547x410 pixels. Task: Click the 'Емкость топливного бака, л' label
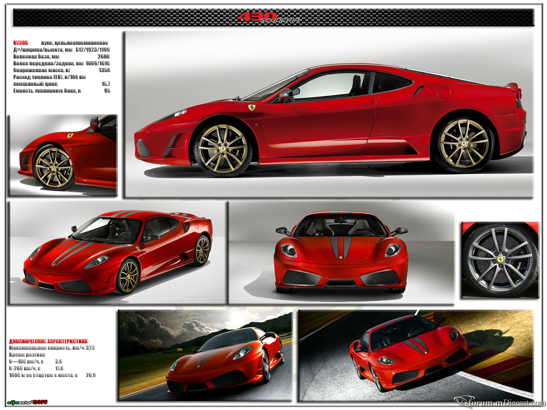click(47, 91)
